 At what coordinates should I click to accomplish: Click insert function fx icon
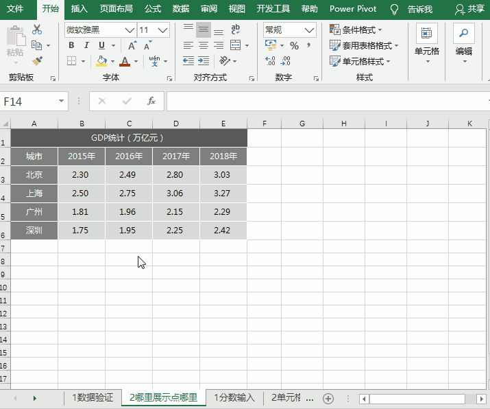[x=151, y=101]
